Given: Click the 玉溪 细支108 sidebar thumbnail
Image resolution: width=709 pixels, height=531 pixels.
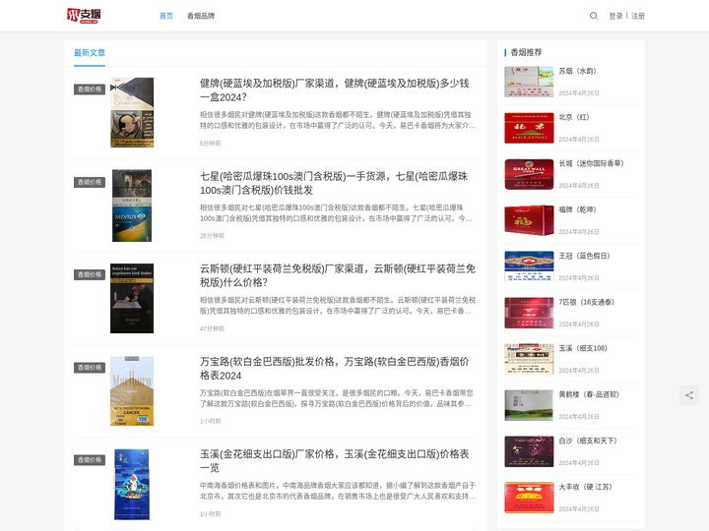Looking at the screenshot, I should [529, 359].
